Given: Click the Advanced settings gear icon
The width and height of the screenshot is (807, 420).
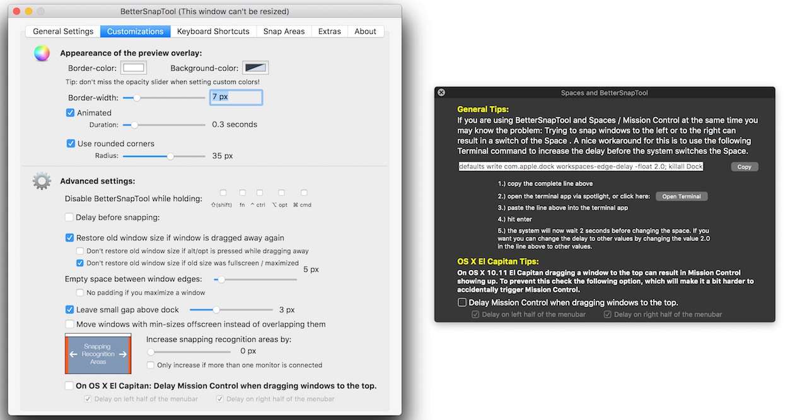Looking at the screenshot, I should 42,182.
